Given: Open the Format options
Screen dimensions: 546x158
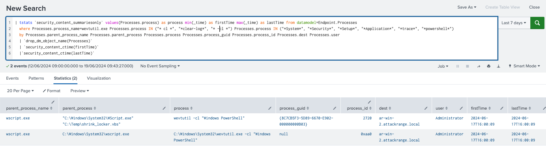Looking at the screenshot, I should 52,91.
